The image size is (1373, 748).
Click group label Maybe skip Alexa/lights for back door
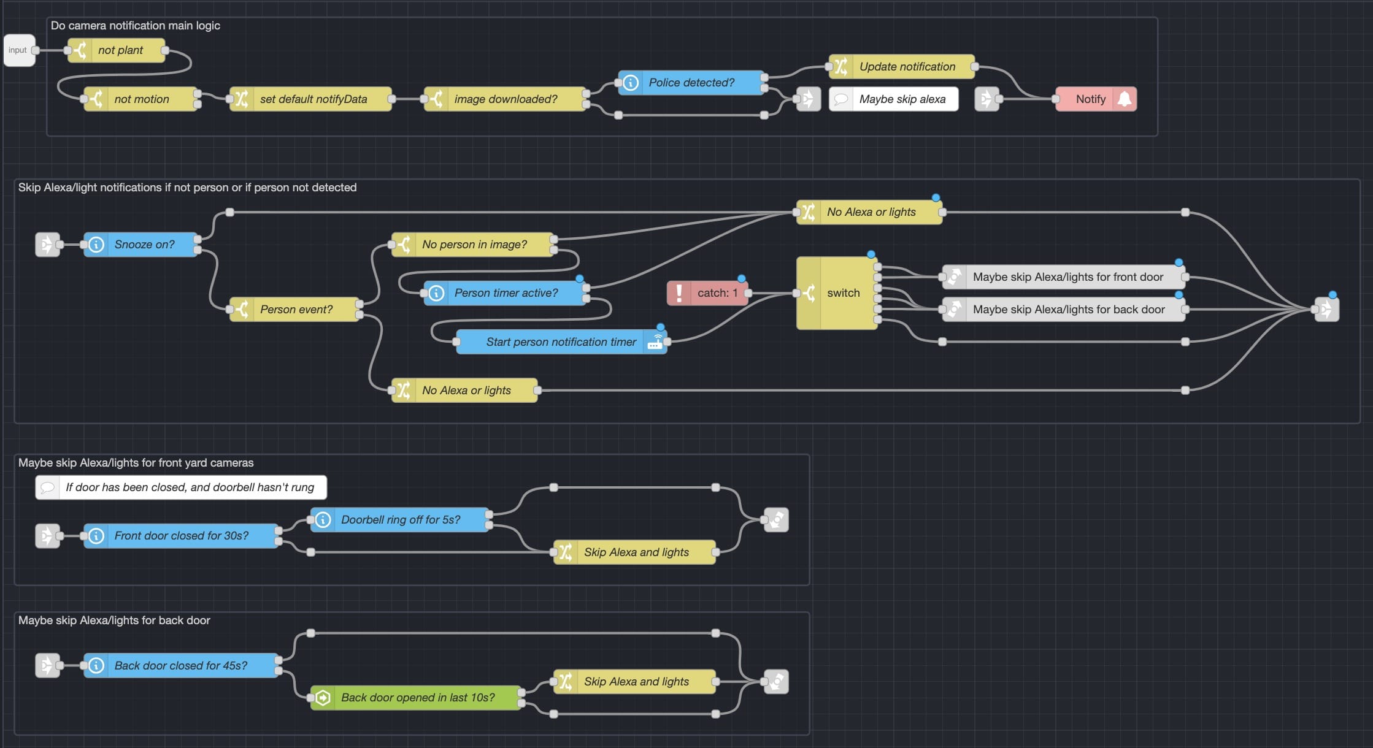coord(114,620)
